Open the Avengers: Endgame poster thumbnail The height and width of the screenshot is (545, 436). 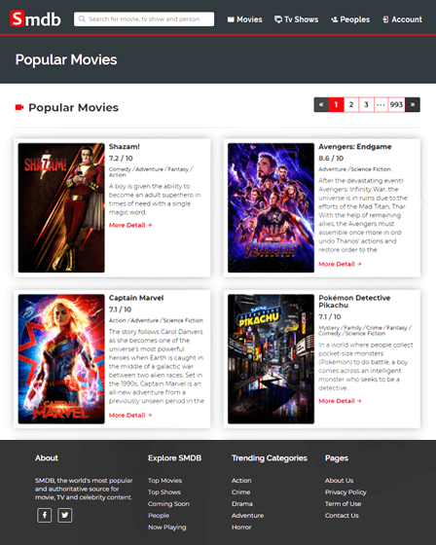click(x=271, y=207)
